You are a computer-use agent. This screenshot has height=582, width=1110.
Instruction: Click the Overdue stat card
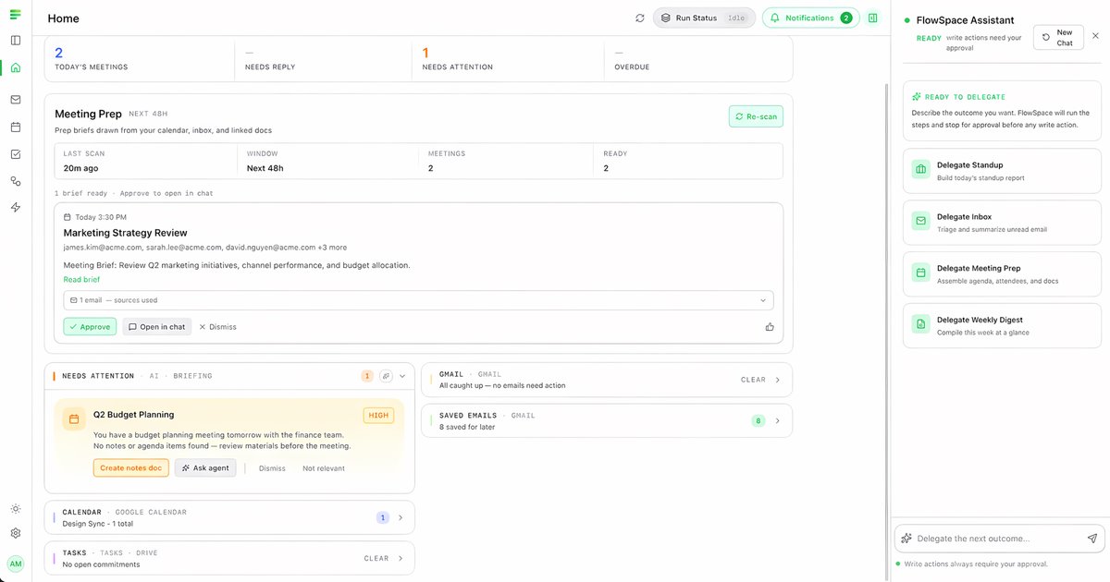pos(698,59)
